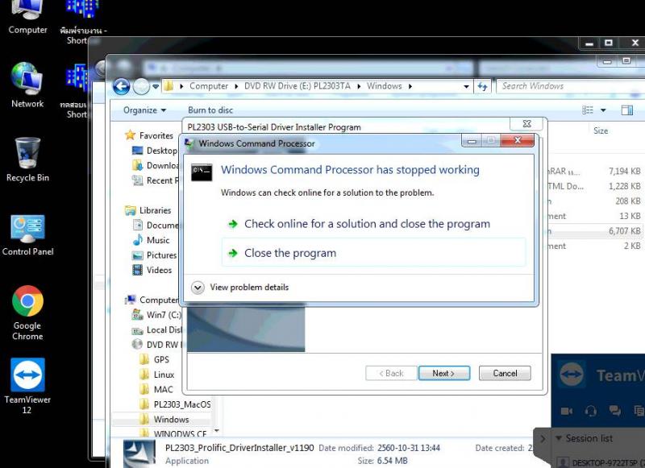Select DVD RW drive in navigation tree
The image size is (645, 468).
point(156,345)
